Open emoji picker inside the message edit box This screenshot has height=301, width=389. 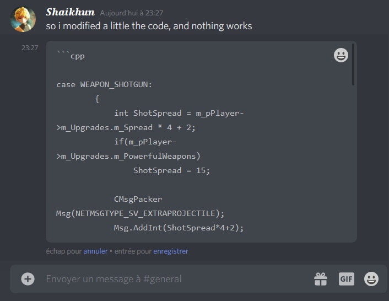point(341,55)
